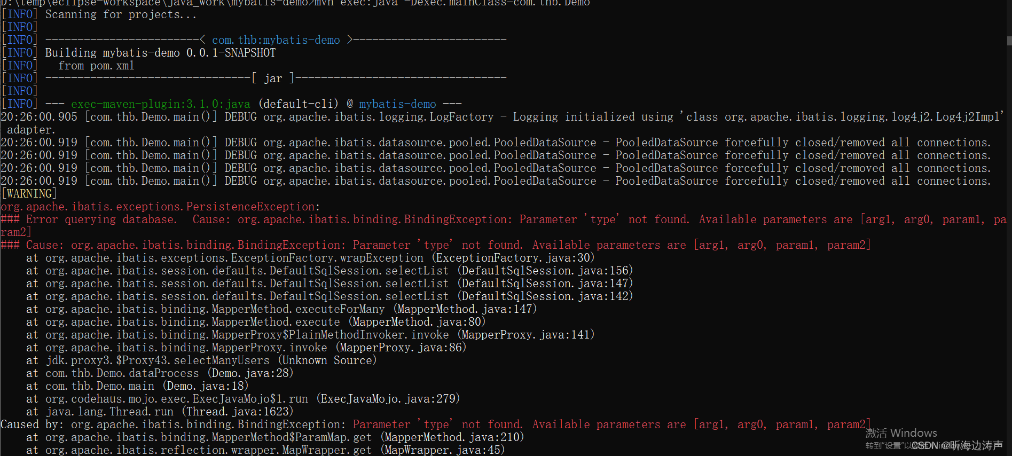Click 'Building mybatis-demo 0.0.1-SNAPSHOT' line

160,53
